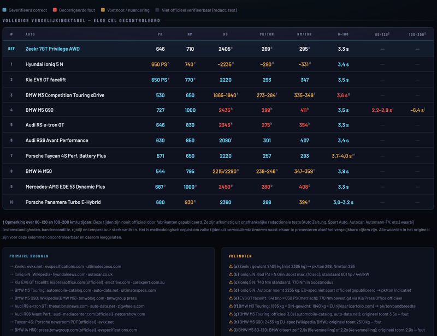
Task: Click the blue 'Geverifieerd correct' legend swatch
Action: tap(4, 10)
